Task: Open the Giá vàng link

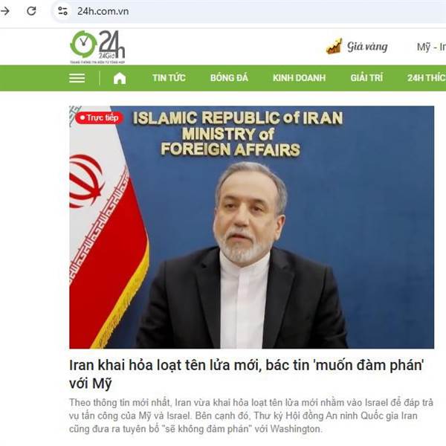Action: 367,47
